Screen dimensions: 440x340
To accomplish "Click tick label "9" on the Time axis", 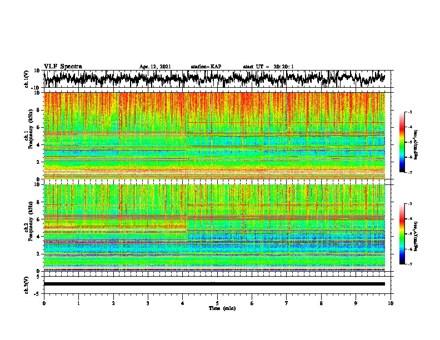I will coord(356,303).
